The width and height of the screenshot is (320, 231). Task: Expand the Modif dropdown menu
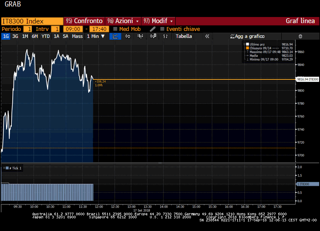(158, 21)
